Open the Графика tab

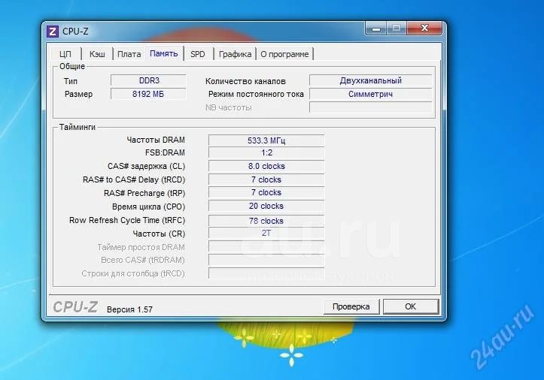(235, 54)
